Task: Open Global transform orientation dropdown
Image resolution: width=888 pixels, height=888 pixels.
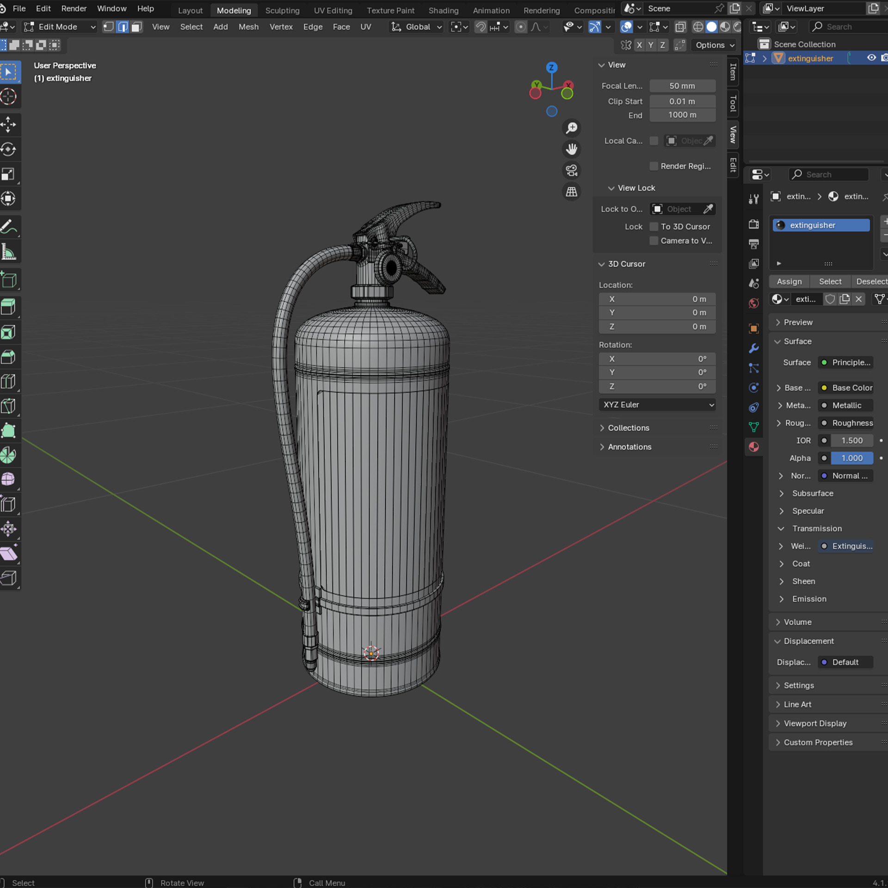Action: [417, 27]
